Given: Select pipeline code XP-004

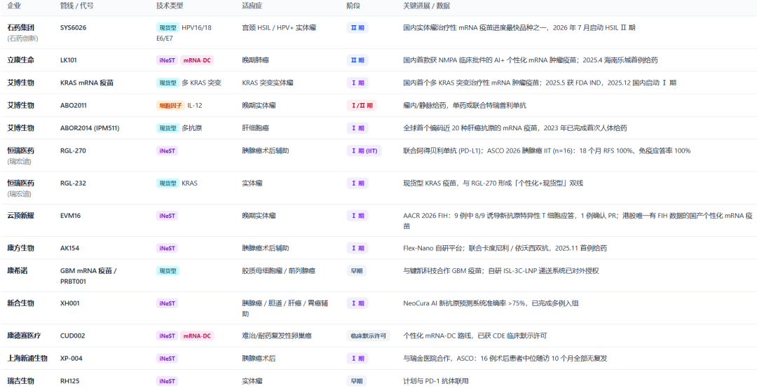Looking at the screenshot, I should (x=71, y=358).
